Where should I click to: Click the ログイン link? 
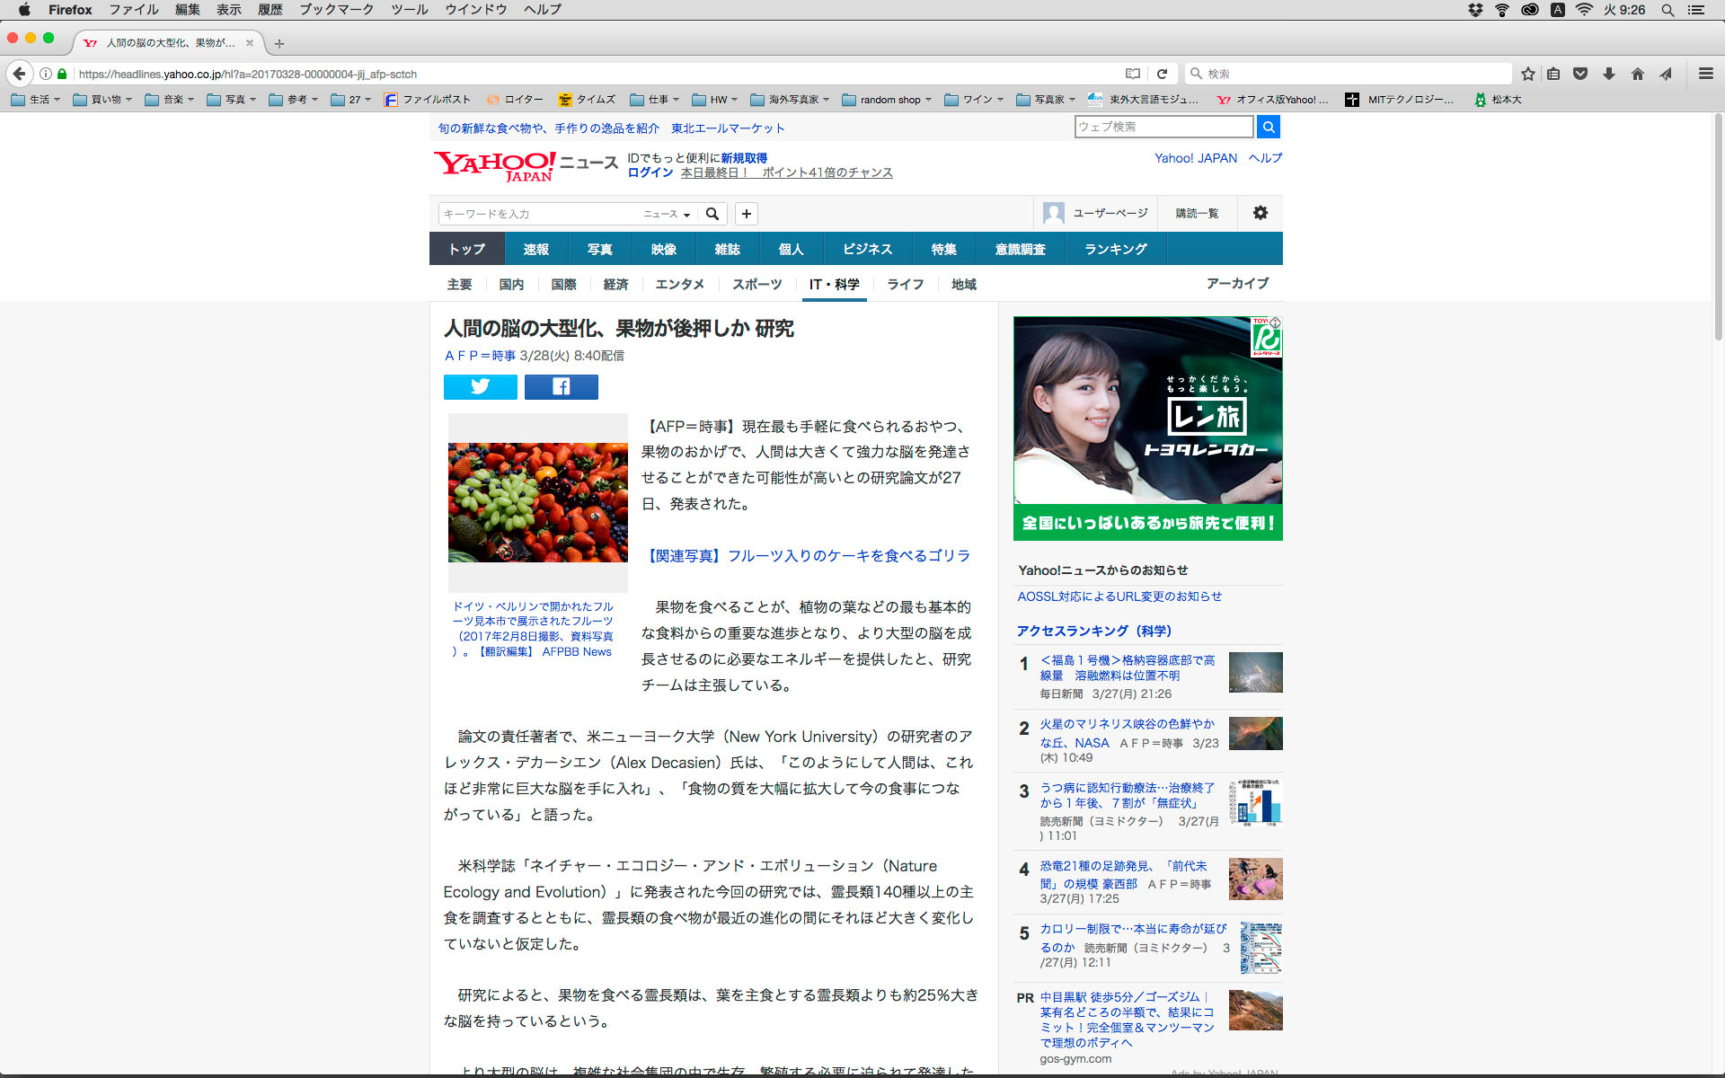tap(650, 172)
